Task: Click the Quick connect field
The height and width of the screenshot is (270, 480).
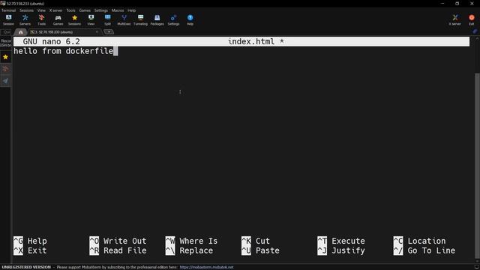Action: pos(6,31)
